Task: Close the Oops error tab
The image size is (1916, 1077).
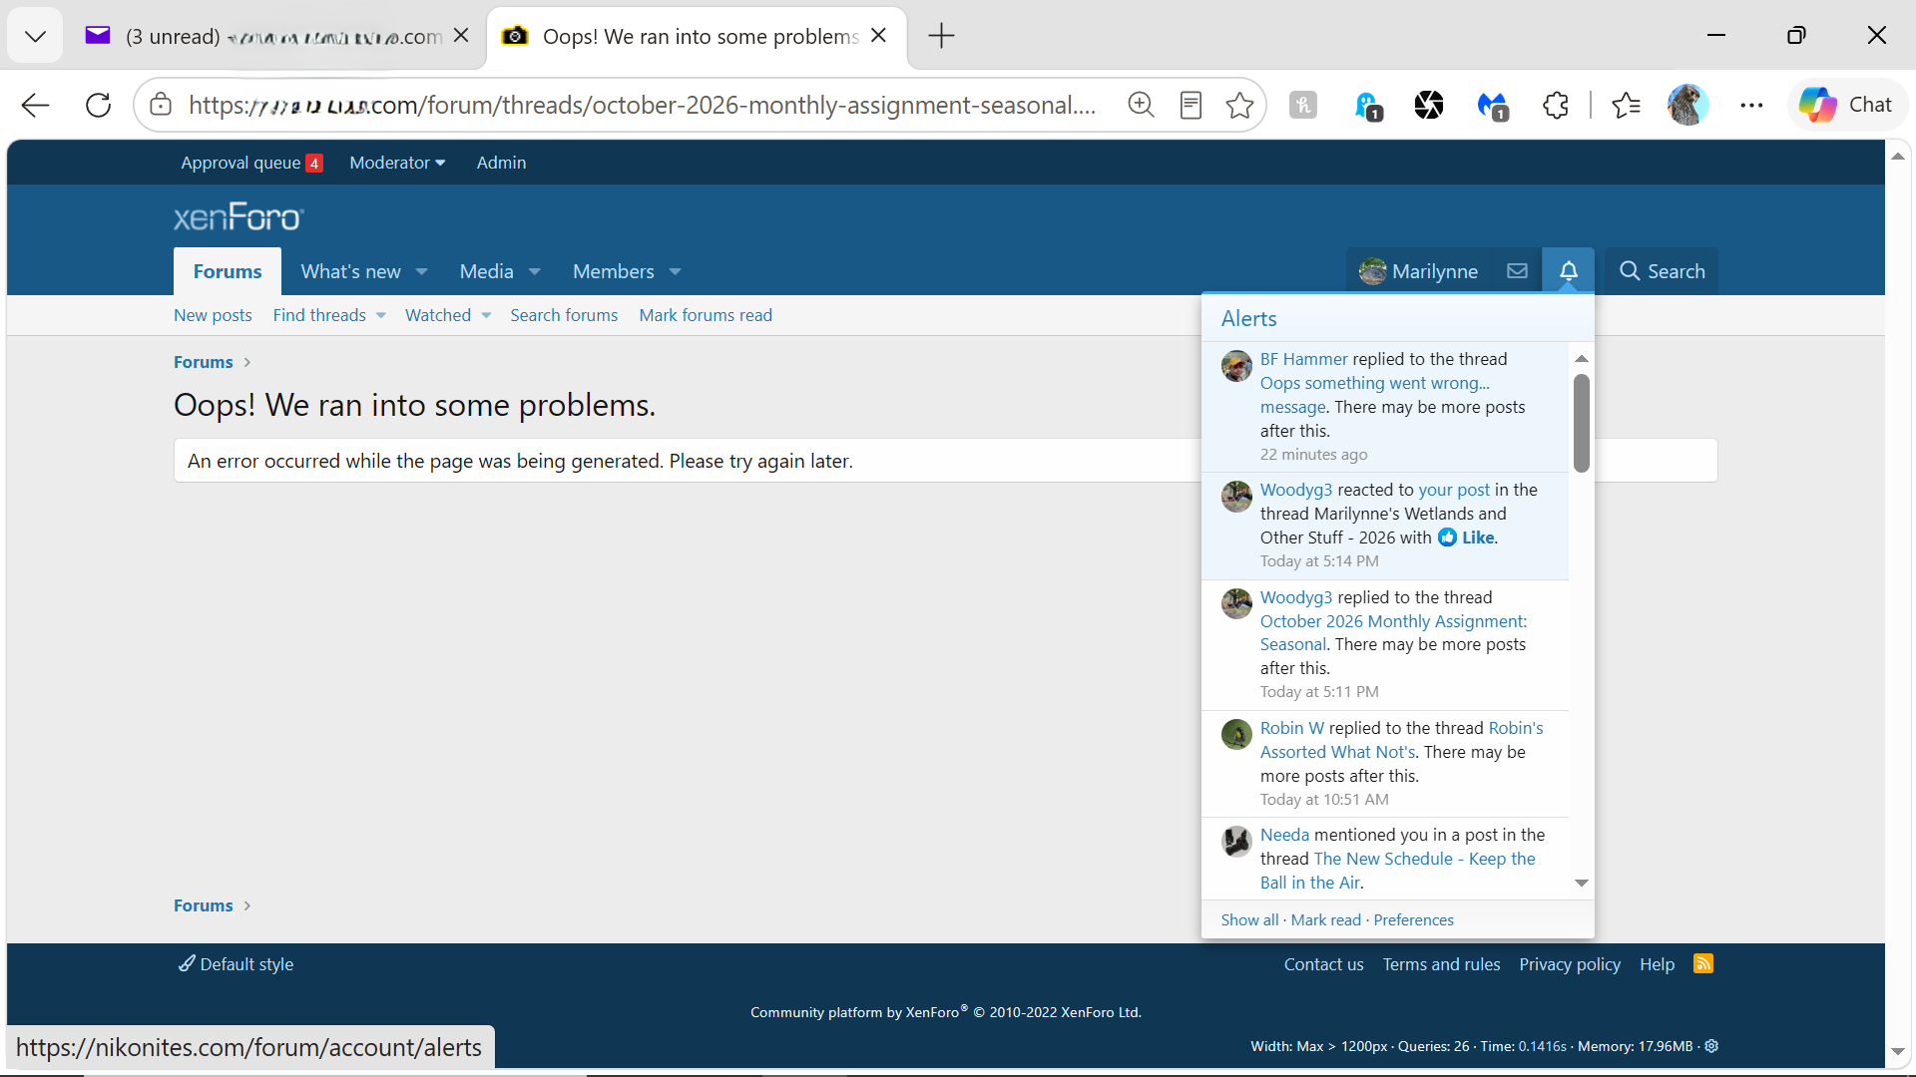Action: 878,36
